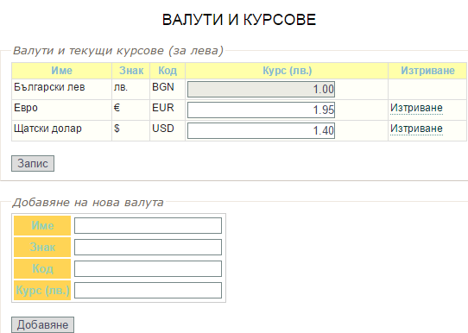Screen dimensions: 468x333
Task: Click the orange Знак label in add form
Action: tap(42, 247)
